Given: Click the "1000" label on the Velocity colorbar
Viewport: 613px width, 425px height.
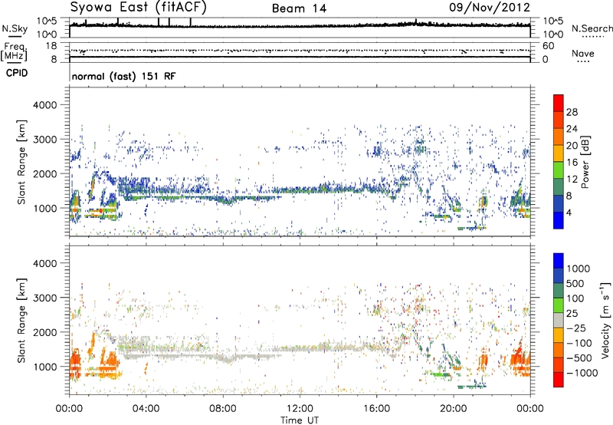Looking at the screenshot, I should tap(579, 269).
